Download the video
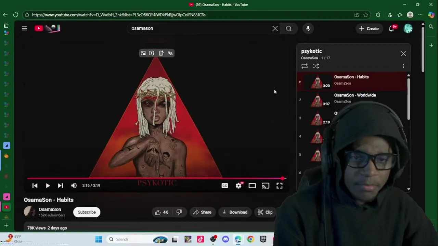The image size is (438, 246). tap(235, 212)
